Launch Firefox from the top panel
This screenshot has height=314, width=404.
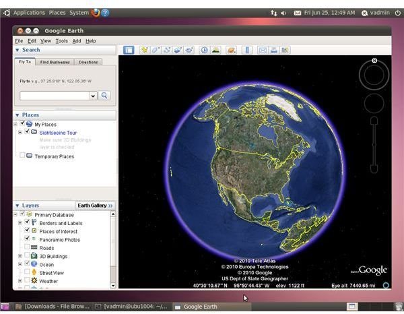pyautogui.click(x=96, y=13)
